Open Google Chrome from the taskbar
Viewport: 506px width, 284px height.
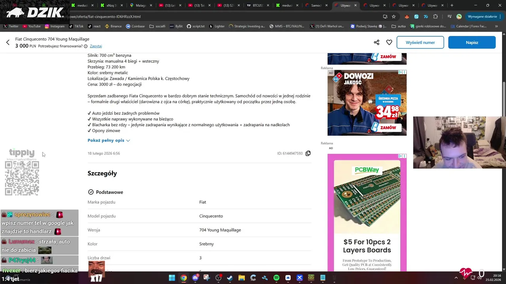click(x=183, y=278)
